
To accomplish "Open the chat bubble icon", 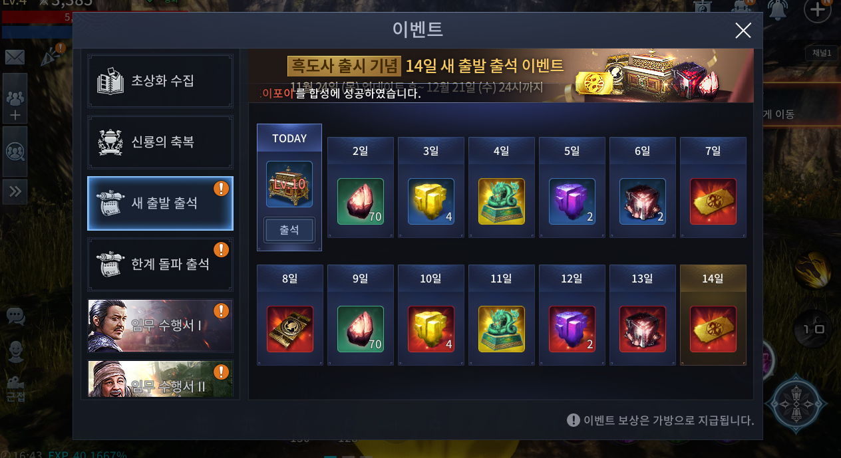I will 15,316.
